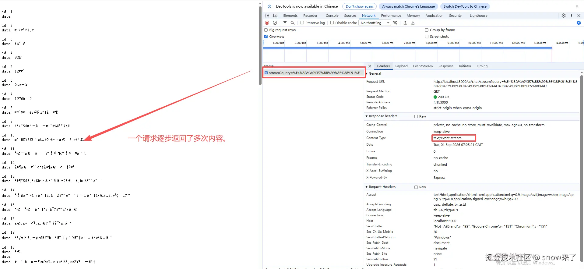Open the Elements tab
Screen dimensions: 584x269
pyautogui.click(x=290, y=16)
